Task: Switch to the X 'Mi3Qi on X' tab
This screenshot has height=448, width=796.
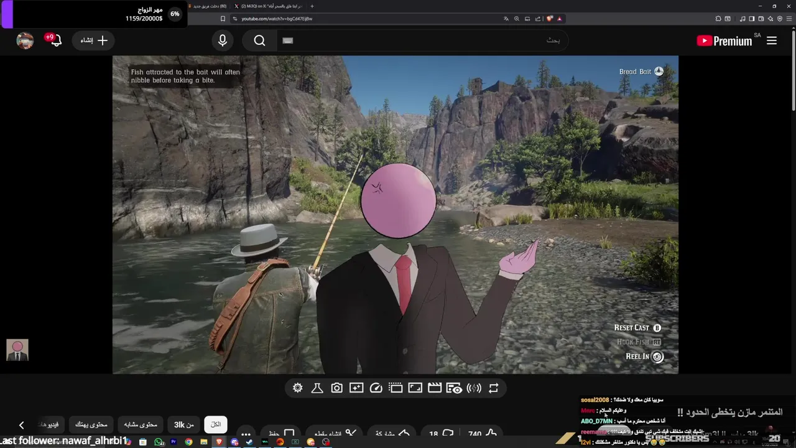Action: tap(267, 6)
